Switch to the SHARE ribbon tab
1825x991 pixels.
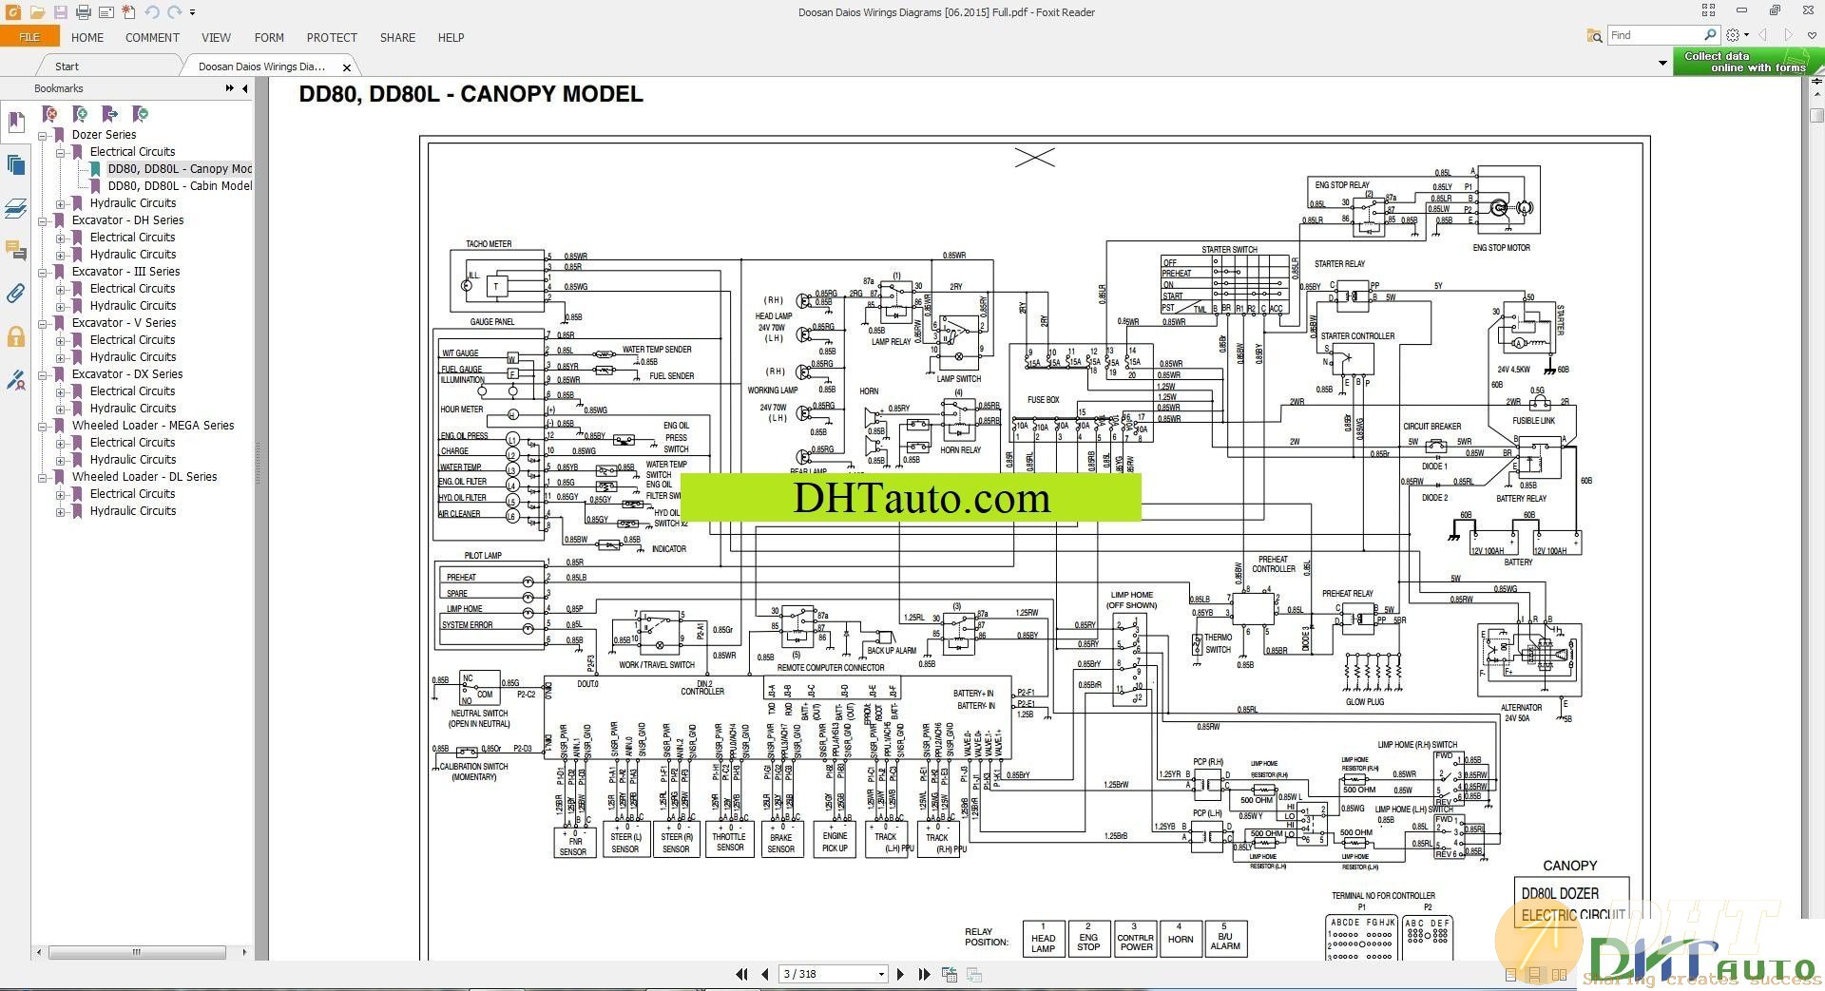(397, 37)
